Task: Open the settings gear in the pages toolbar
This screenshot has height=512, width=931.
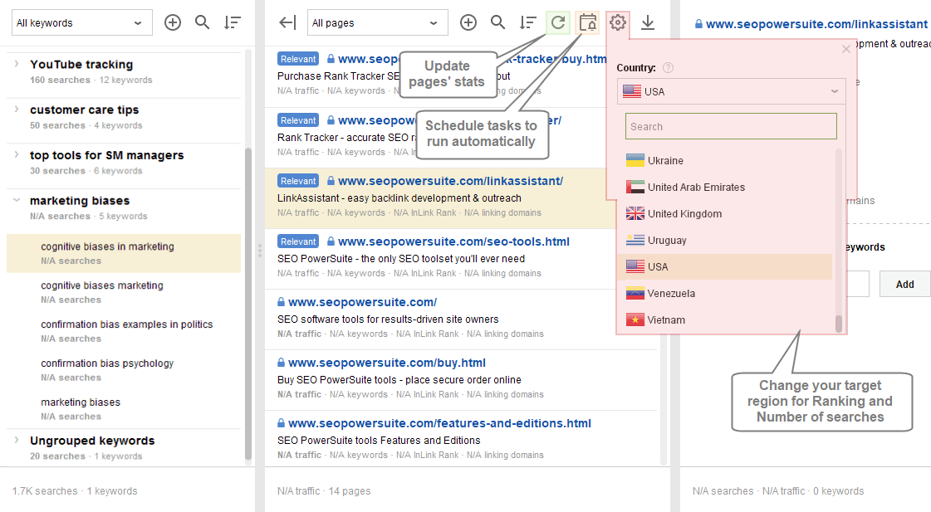Action: pyautogui.click(x=618, y=22)
